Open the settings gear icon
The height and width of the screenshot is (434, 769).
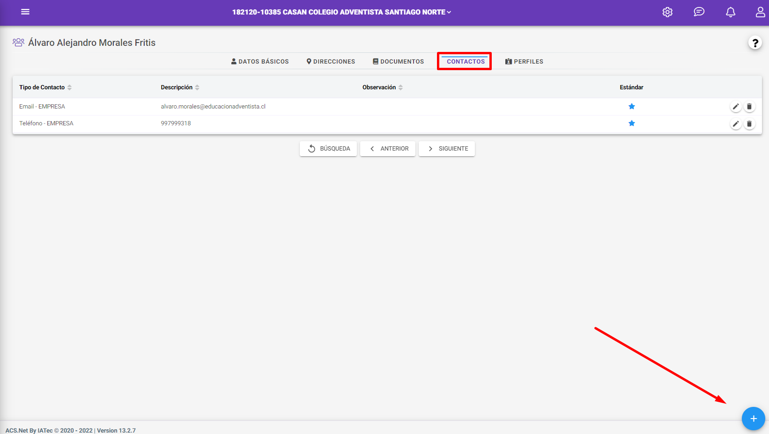pyautogui.click(x=667, y=12)
